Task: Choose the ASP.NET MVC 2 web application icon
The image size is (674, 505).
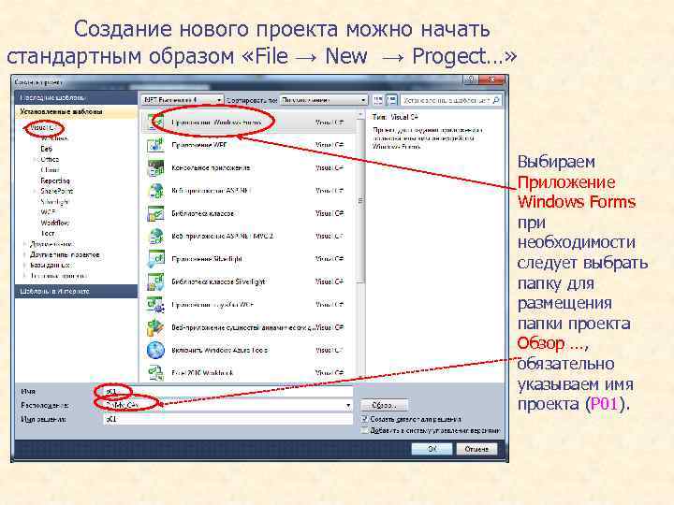Action: (155, 236)
